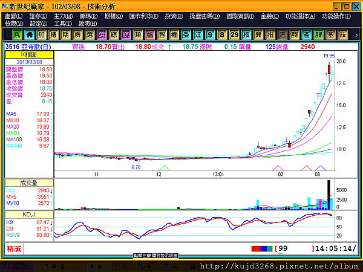Click the 成交量 panel header

tap(29, 183)
